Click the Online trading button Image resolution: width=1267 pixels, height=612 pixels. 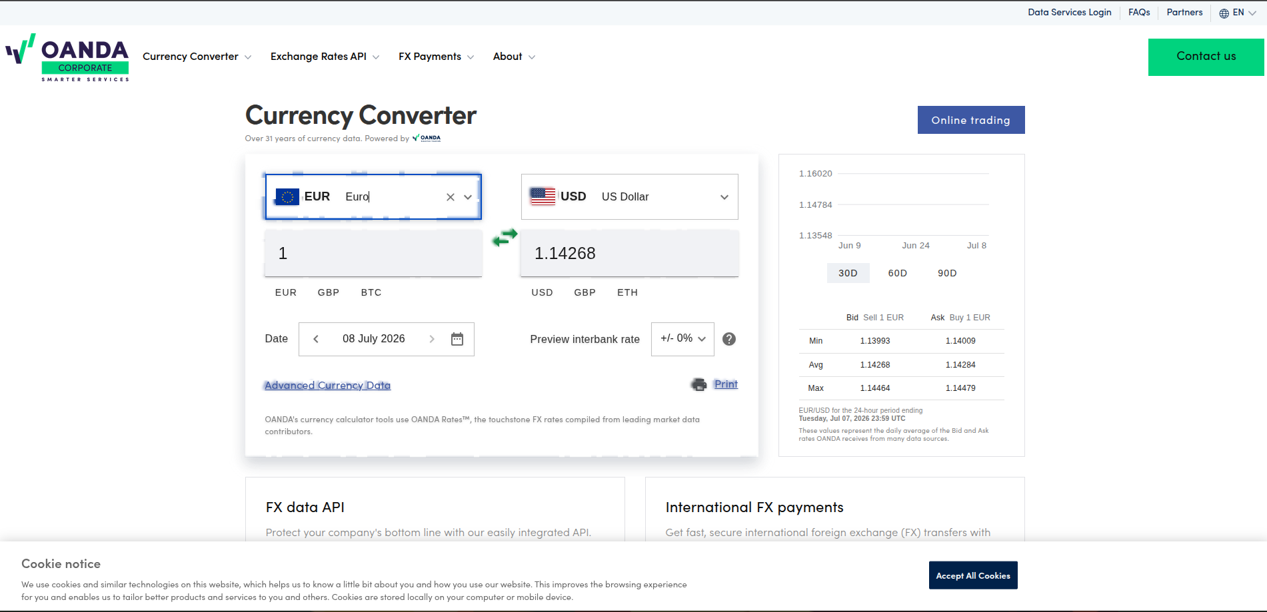coord(971,120)
